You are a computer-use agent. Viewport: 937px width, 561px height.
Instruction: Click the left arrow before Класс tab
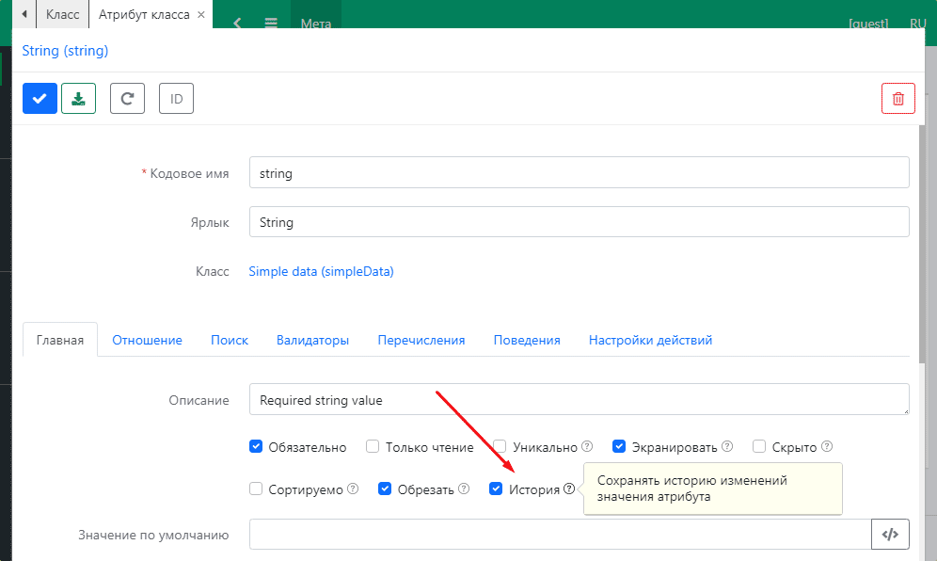point(24,14)
